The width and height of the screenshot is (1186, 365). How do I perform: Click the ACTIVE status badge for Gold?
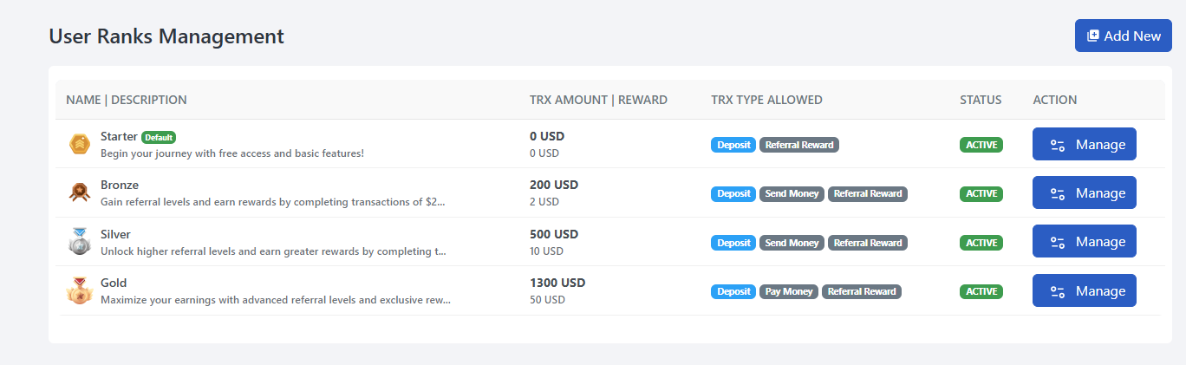tap(981, 291)
